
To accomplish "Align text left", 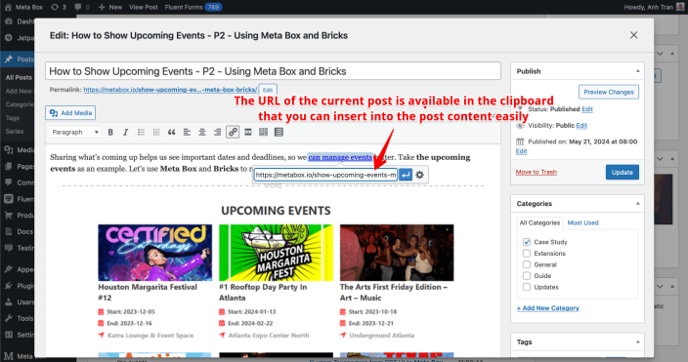I will [x=187, y=132].
